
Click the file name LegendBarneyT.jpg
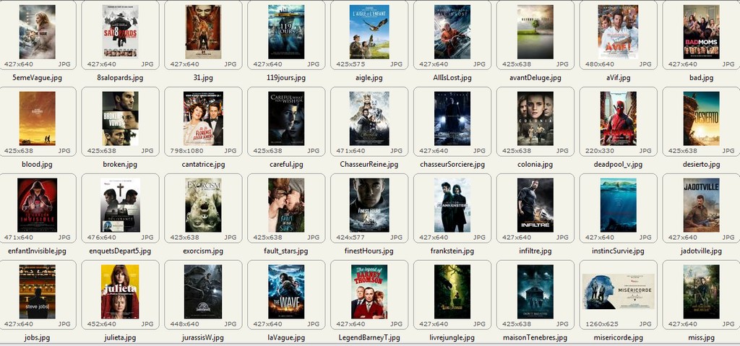click(369, 338)
